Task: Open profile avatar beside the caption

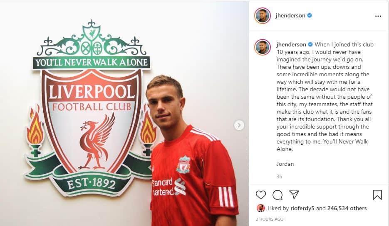Action: coord(262,47)
